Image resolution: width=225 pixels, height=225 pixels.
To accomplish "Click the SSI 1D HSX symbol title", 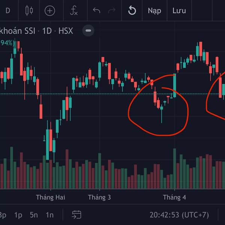I will [x=36, y=31].
